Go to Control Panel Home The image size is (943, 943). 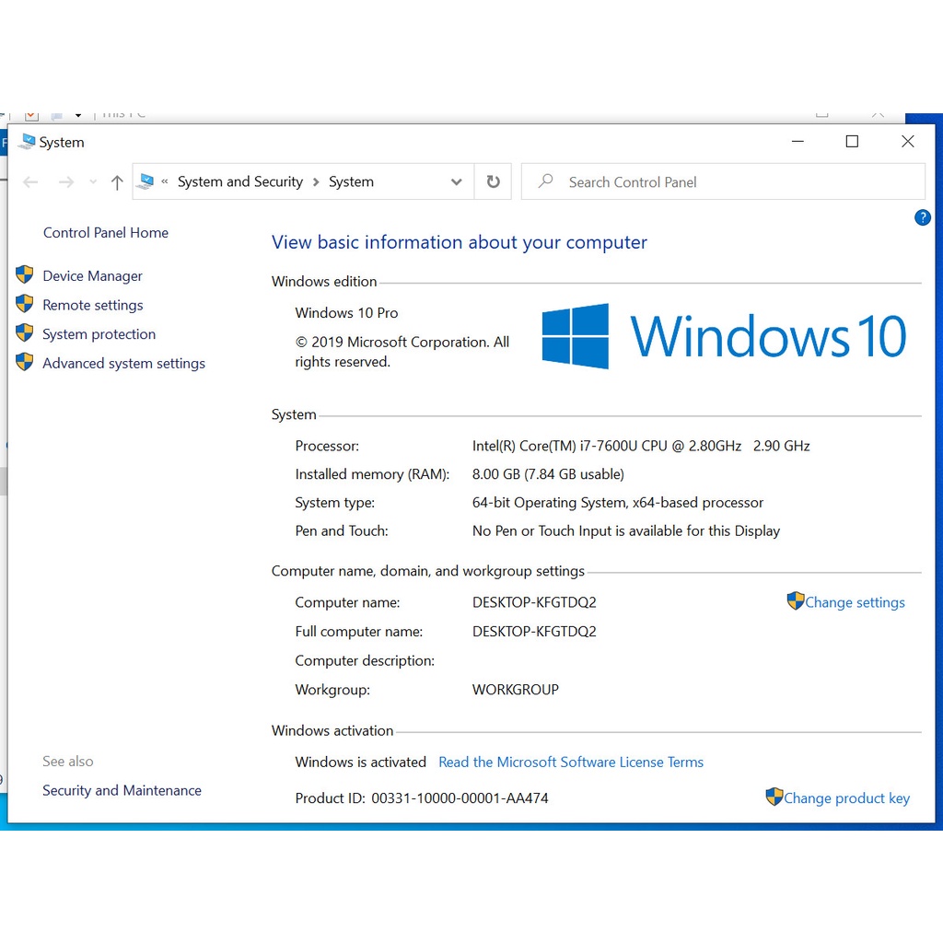[x=105, y=233]
